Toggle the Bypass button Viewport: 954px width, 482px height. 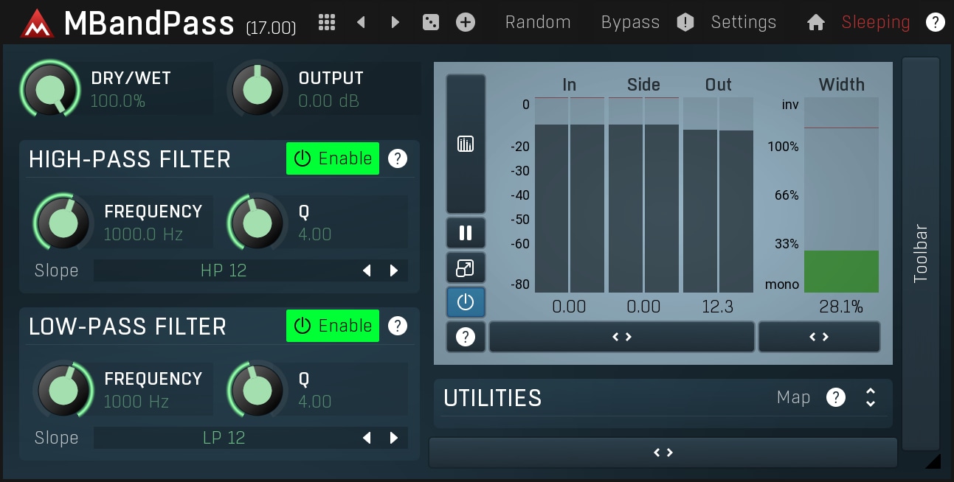click(630, 22)
